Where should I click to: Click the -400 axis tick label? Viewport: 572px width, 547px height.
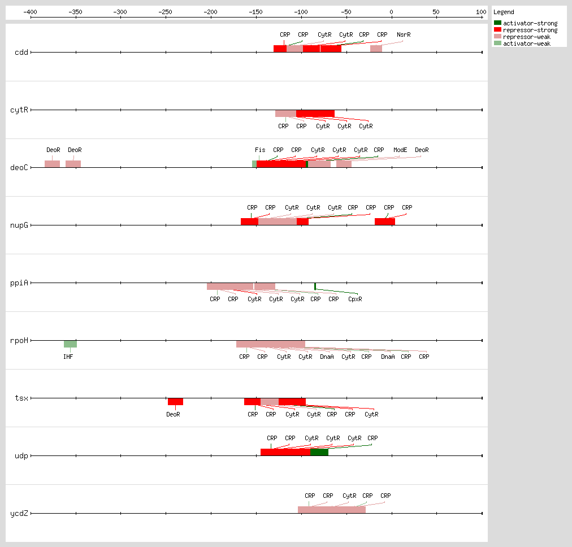30,12
